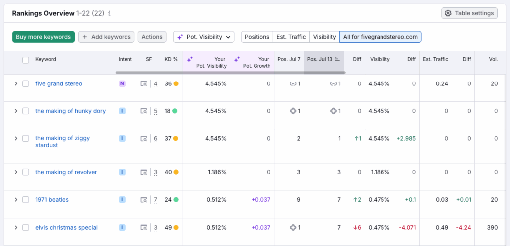Check the making of hunky dory checkbox
This screenshot has width=510, height=246.
coord(26,111)
